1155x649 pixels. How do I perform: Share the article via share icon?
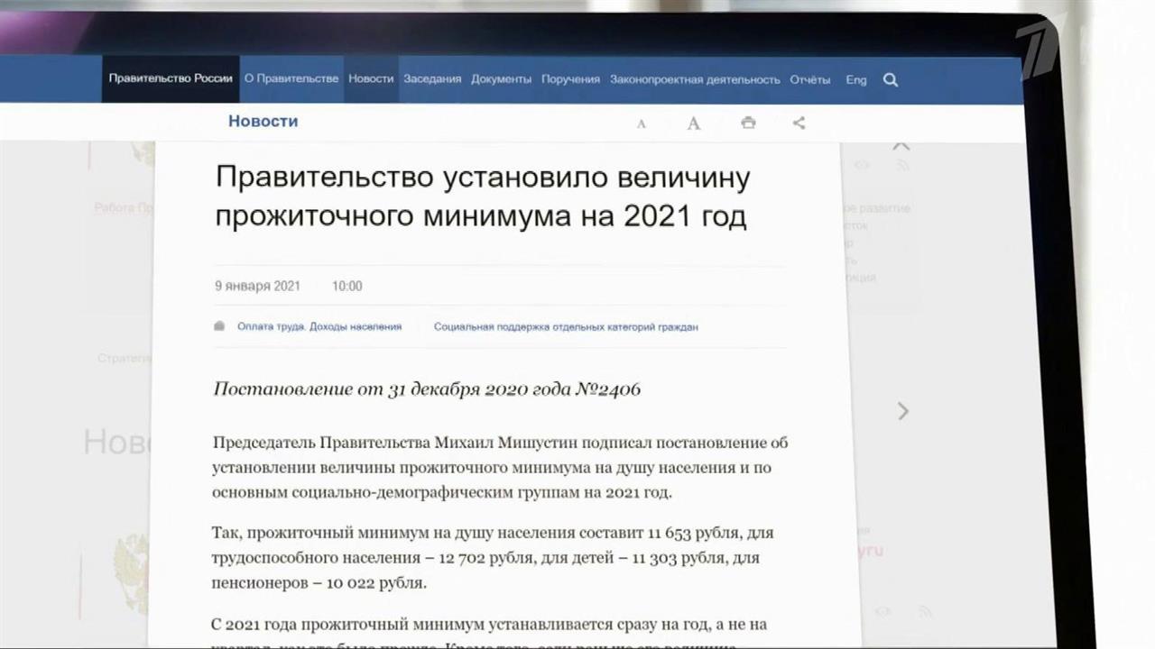tap(799, 123)
